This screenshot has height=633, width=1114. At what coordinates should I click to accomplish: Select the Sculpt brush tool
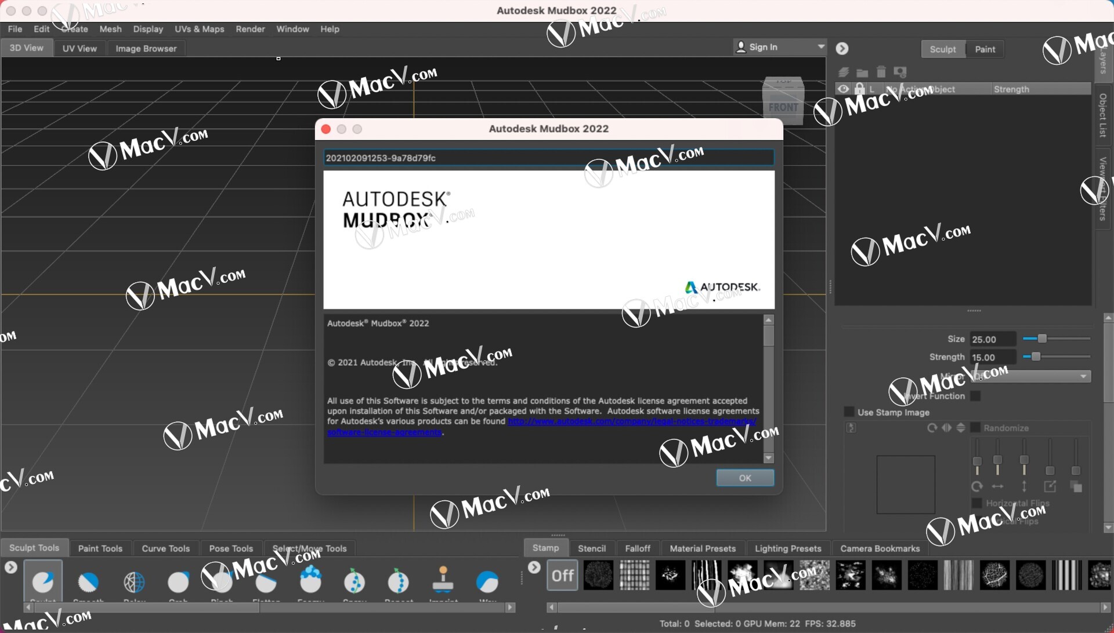[x=42, y=581]
